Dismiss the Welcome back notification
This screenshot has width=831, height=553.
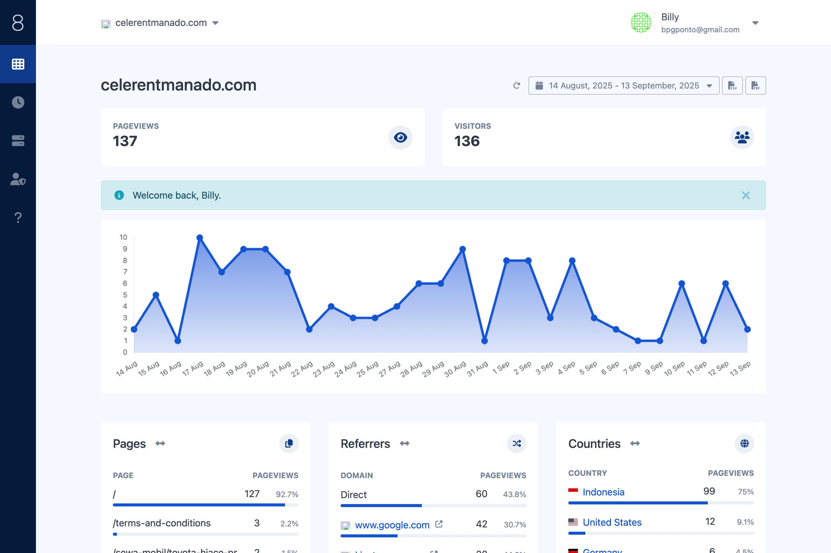(746, 195)
